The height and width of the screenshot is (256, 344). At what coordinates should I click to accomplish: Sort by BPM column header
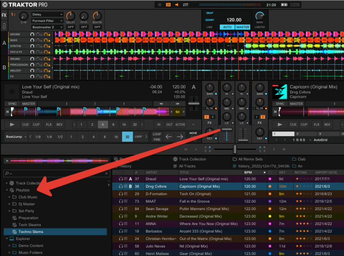click(x=255, y=173)
